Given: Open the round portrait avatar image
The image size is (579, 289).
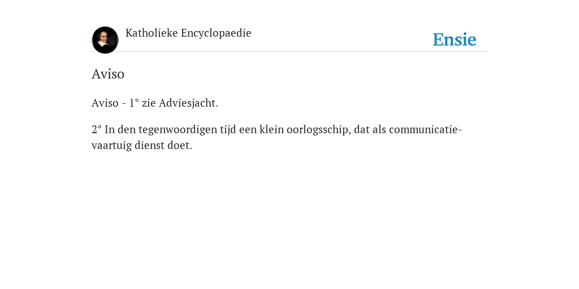Looking at the screenshot, I should [x=105, y=40].
